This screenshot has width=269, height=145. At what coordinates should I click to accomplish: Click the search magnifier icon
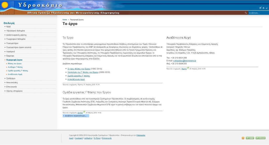click(246, 13)
